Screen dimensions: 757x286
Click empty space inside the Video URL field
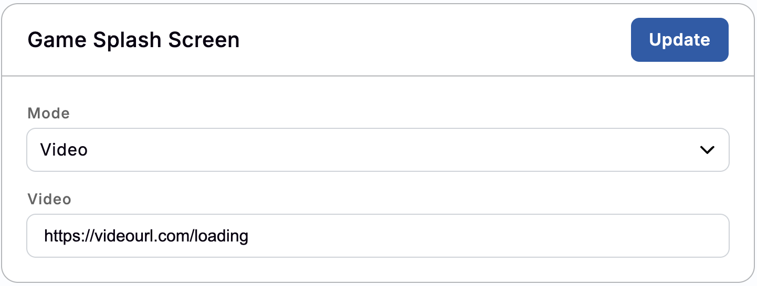pyautogui.click(x=472, y=236)
